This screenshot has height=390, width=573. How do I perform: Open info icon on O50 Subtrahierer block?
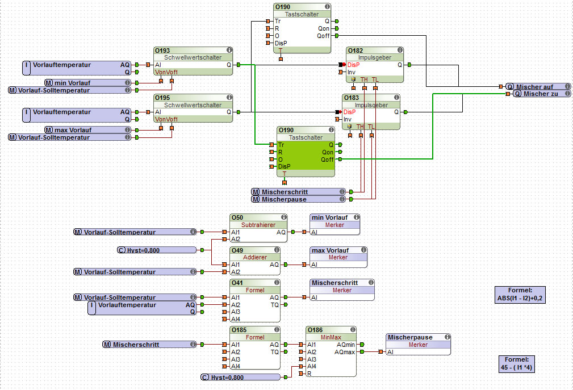(283, 217)
